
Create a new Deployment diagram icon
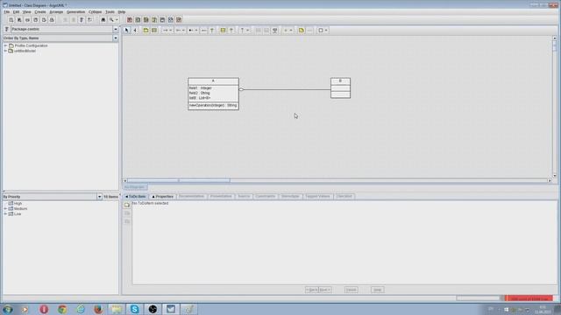(179, 20)
